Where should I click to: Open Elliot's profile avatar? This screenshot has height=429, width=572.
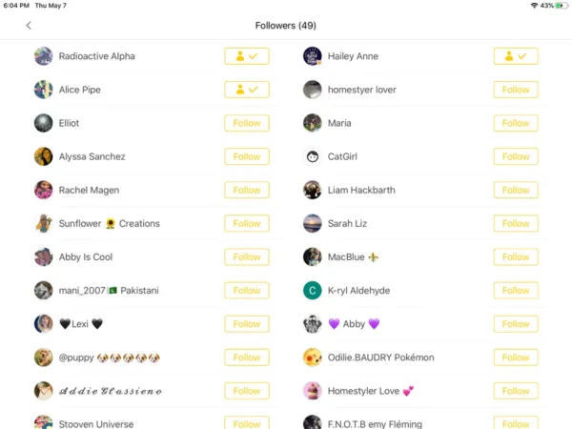(x=44, y=123)
